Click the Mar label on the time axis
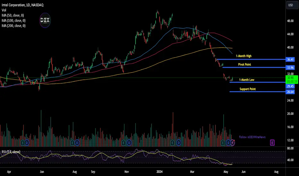The width and height of the screenshot is (299, 176). 192,172
